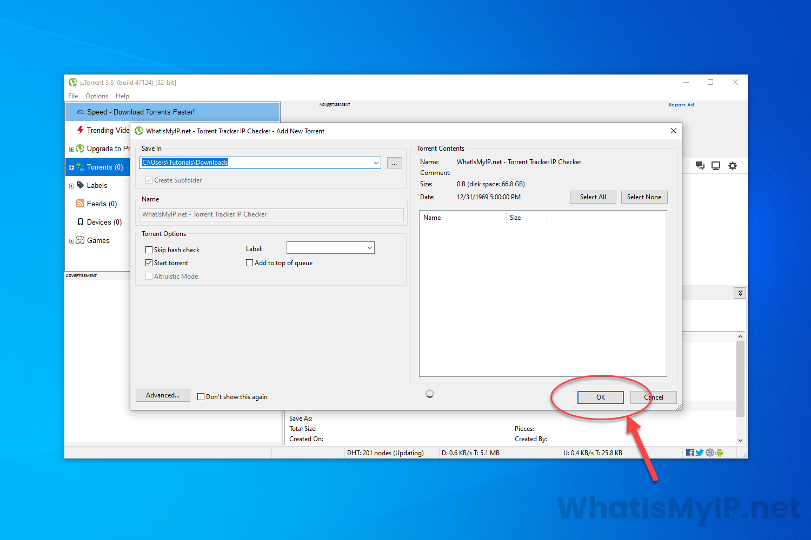
Task: Open the Help menu
Action: tap(122, 96)
